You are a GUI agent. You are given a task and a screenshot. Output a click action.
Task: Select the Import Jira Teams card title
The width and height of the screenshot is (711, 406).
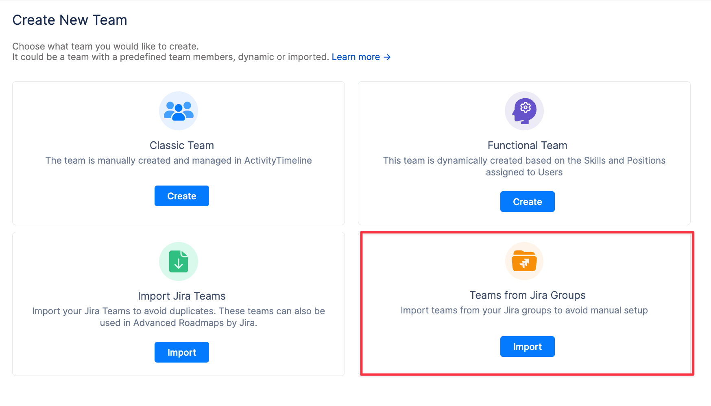pos(181,296)
